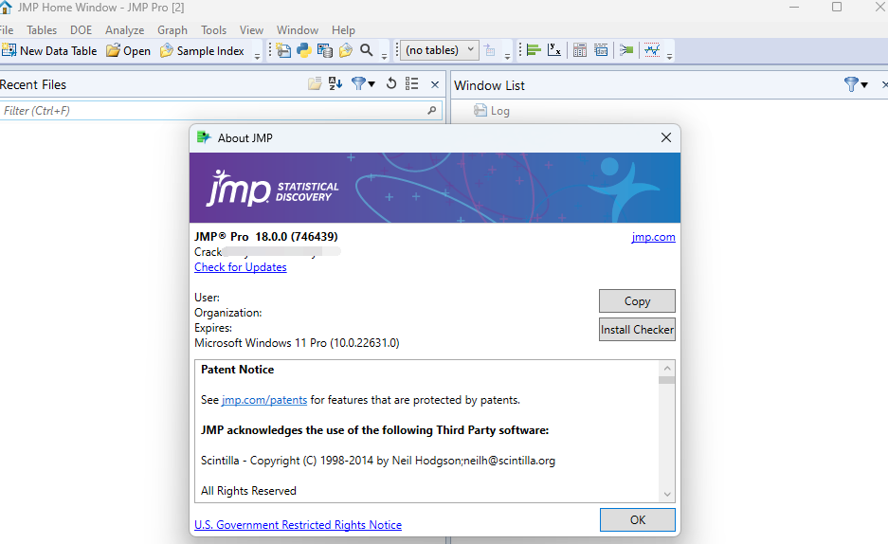
Task: Click the New Script toolbar icon
Action: coord(283,50)
